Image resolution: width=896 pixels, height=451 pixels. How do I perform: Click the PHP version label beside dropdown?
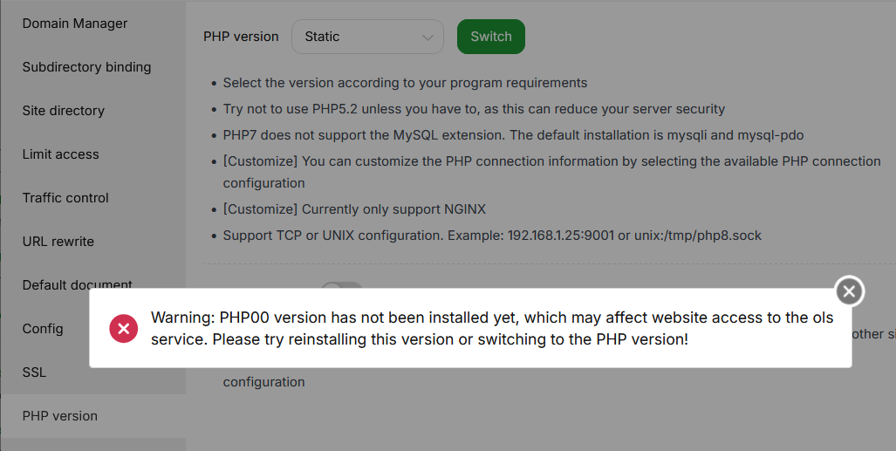pos(241,37)
